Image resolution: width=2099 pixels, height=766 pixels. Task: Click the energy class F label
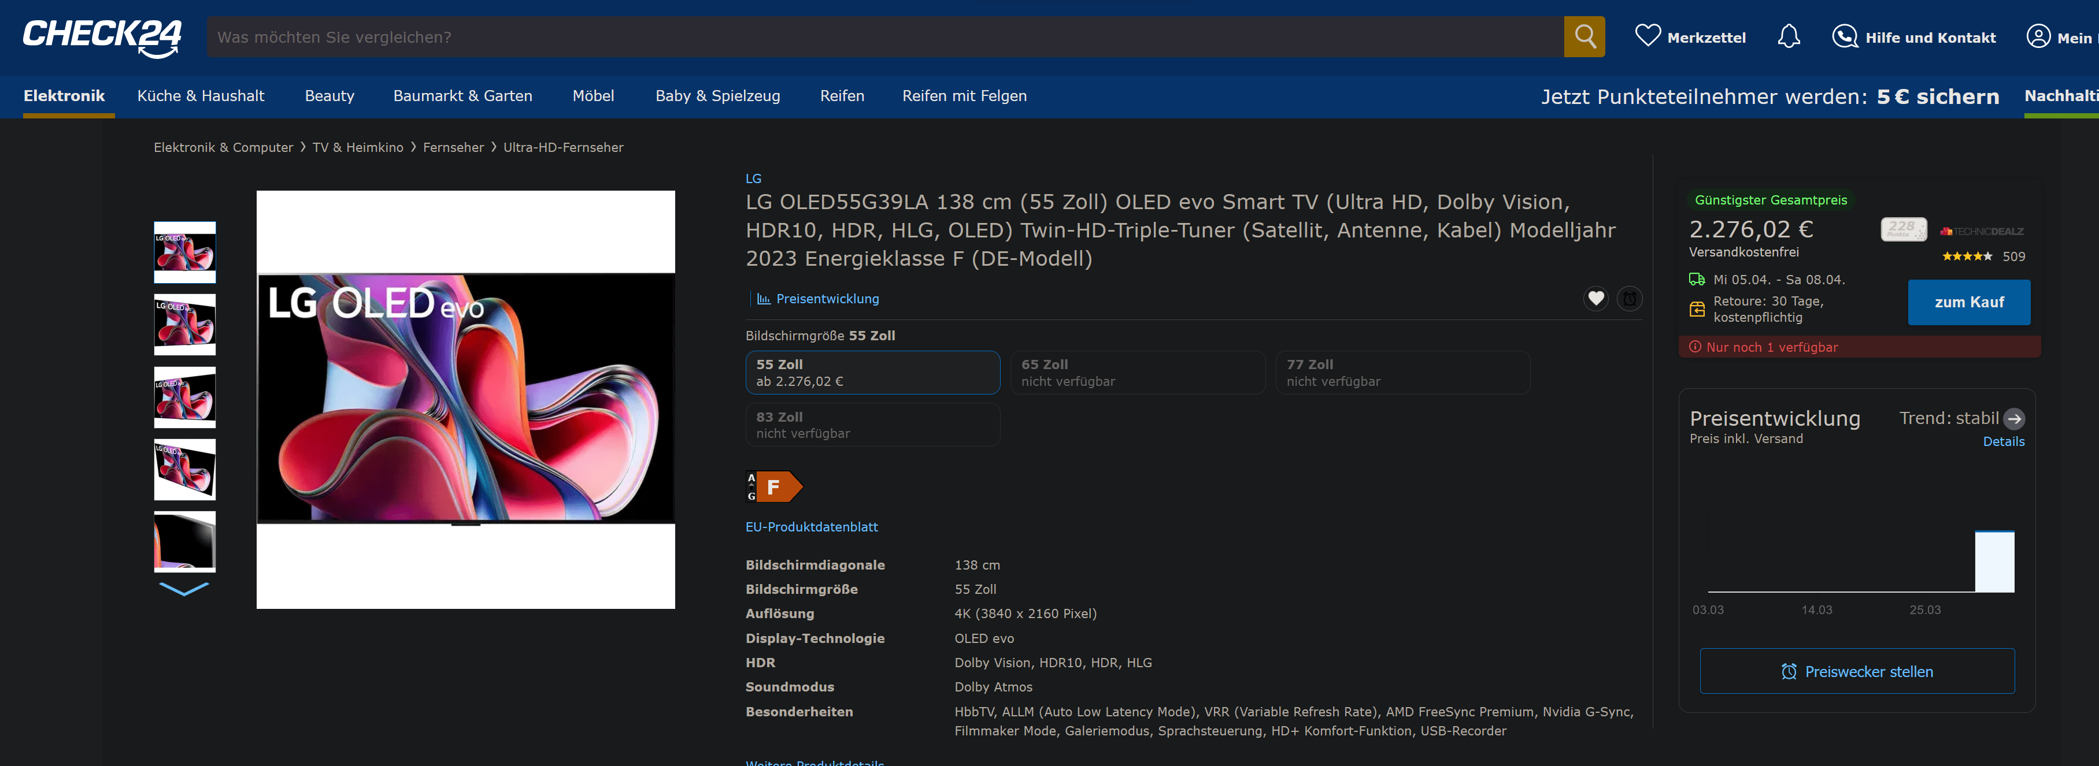pos(774,487)
